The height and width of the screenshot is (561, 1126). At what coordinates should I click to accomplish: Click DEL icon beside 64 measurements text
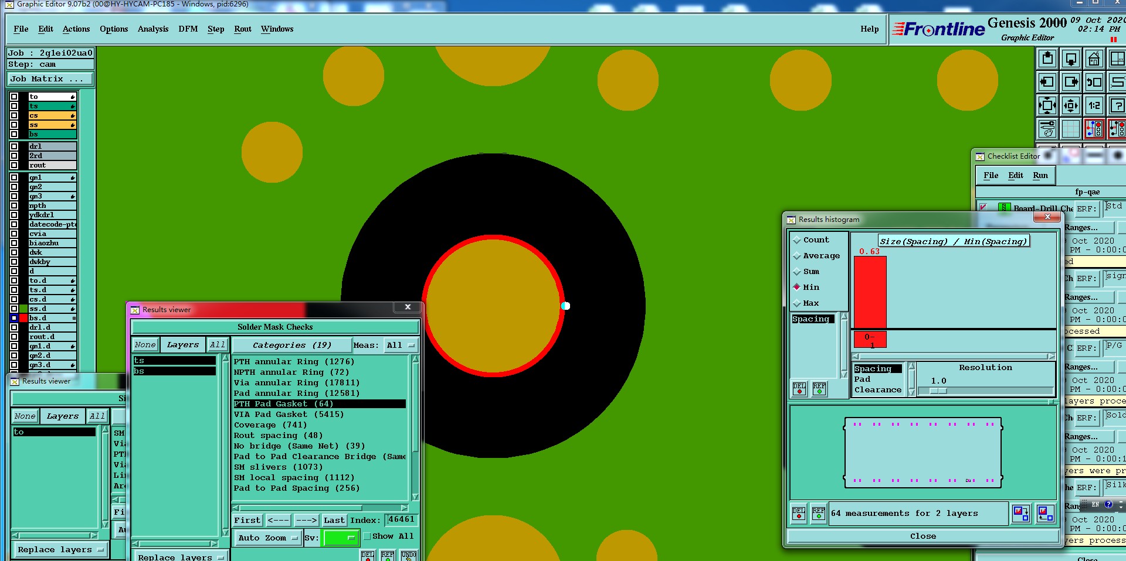click(x=799, y=514)
